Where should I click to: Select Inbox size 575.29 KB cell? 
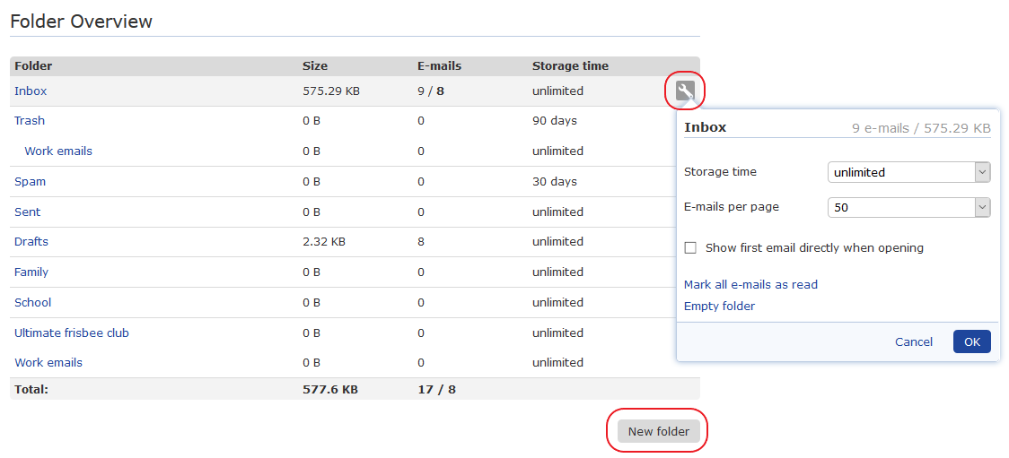[330, 91]
